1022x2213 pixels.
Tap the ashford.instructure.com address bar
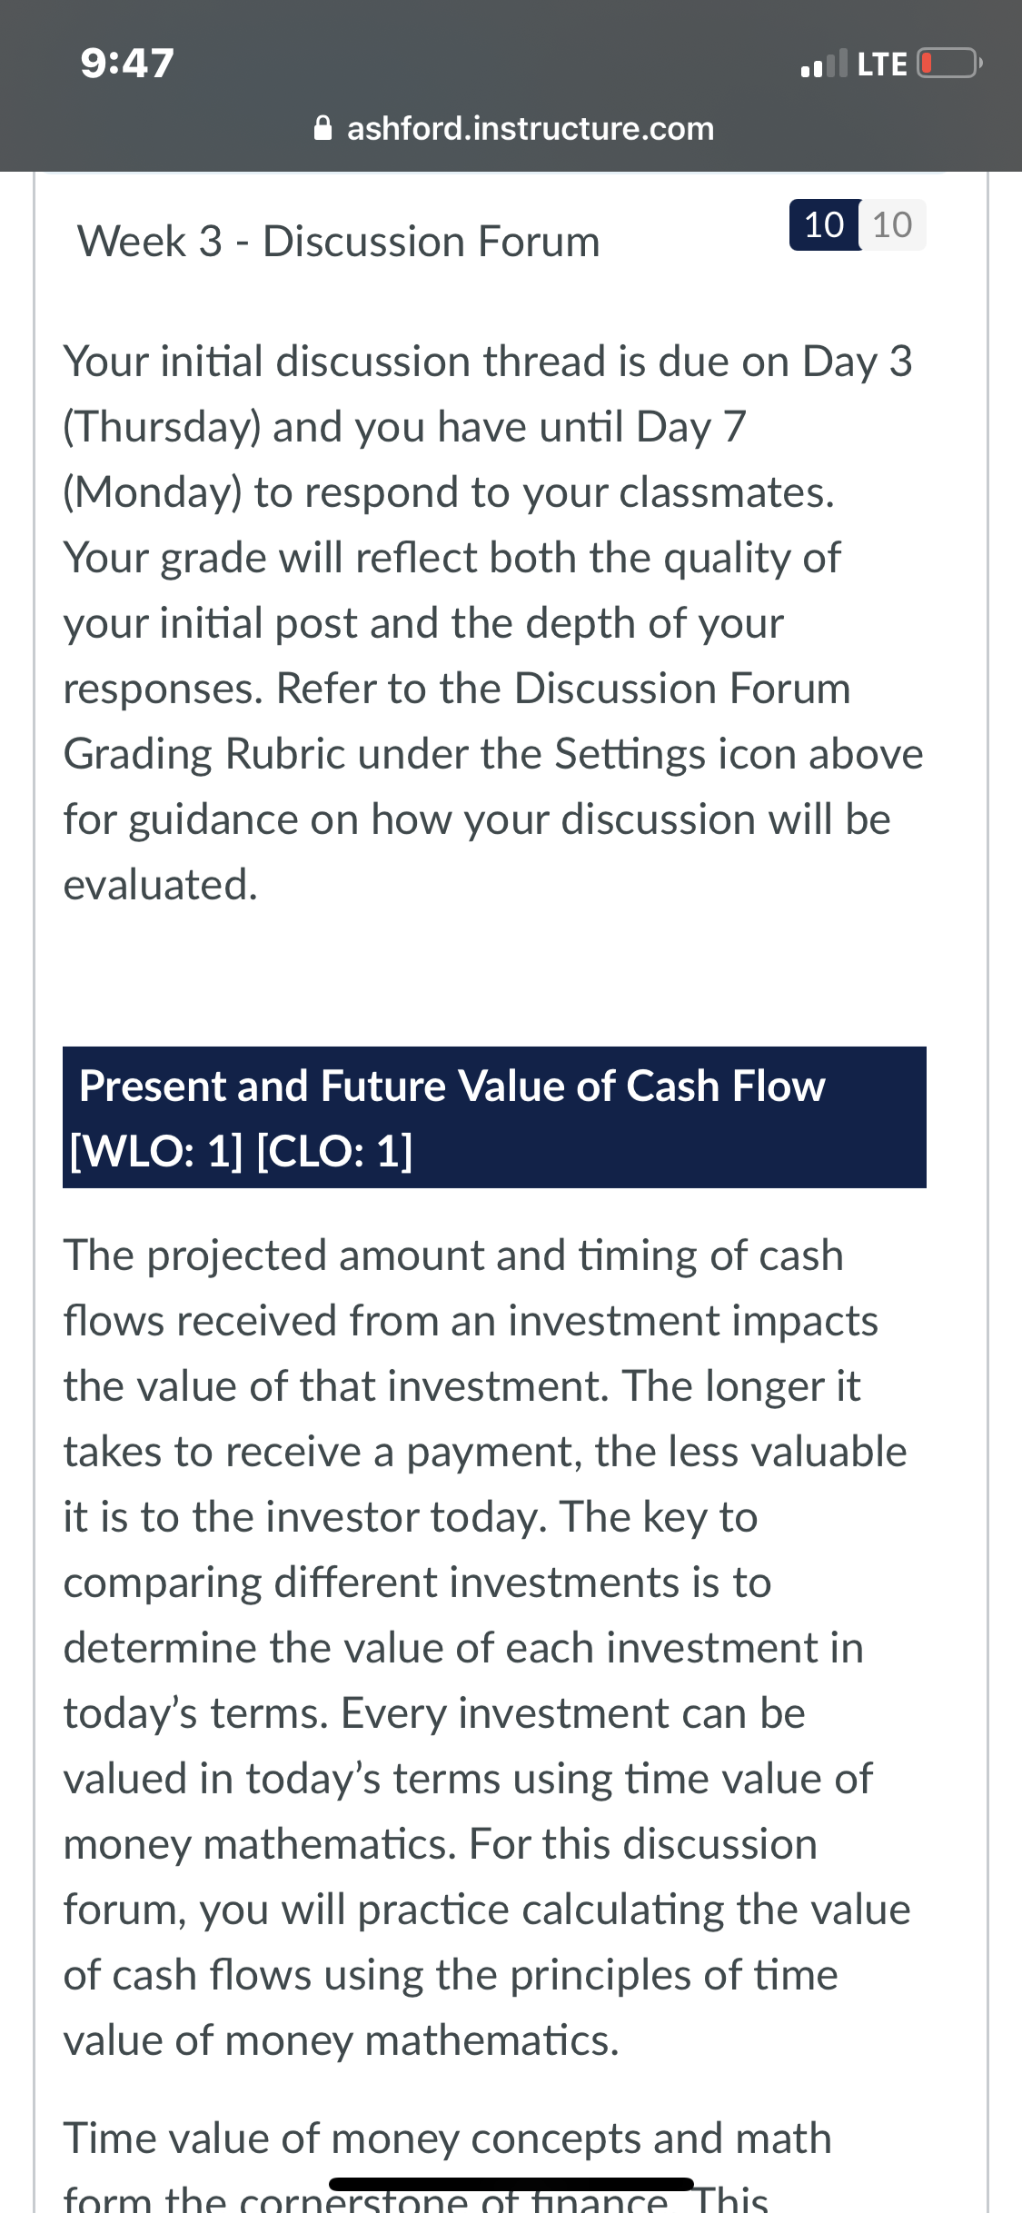pyautogui.click(x=513, y=128)
